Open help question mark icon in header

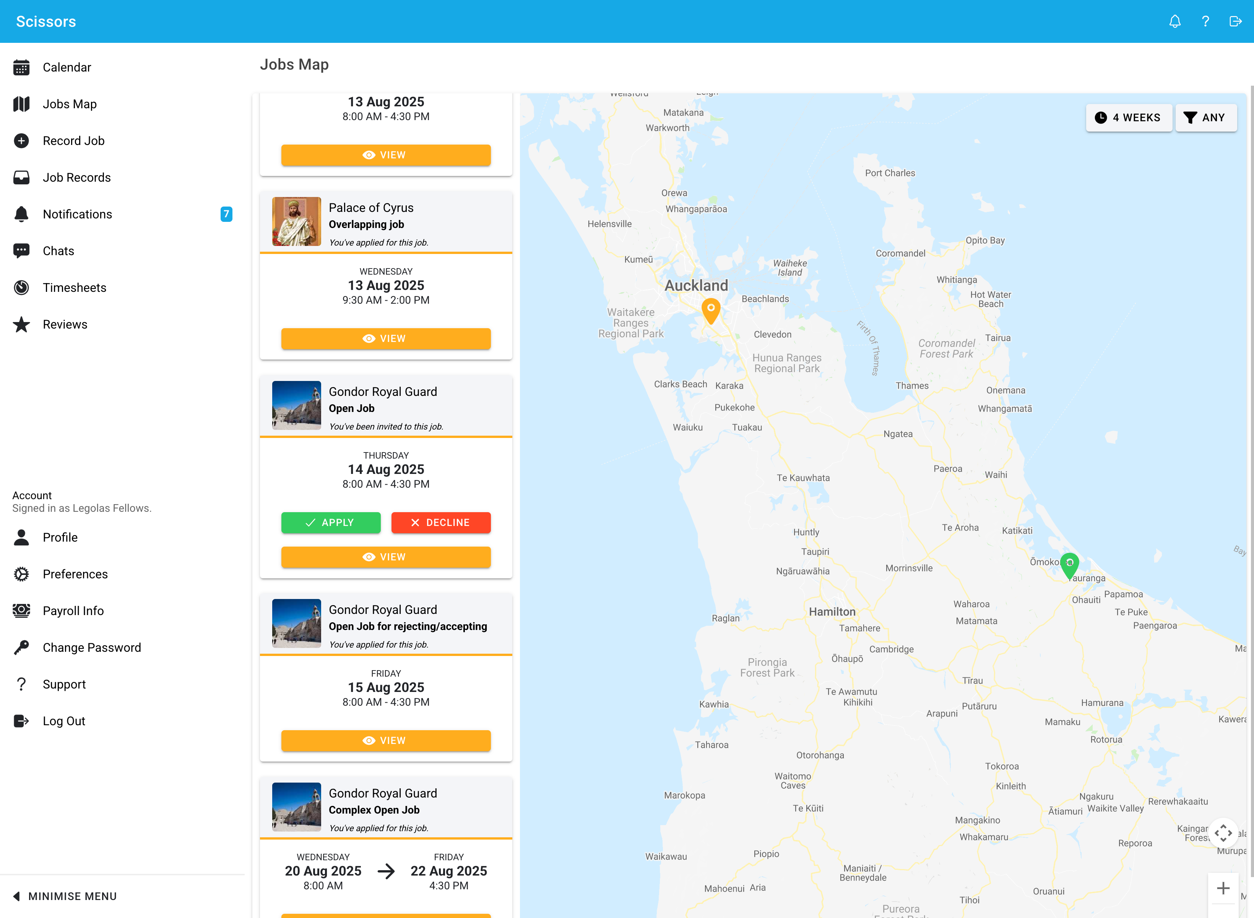[1205, 21]
